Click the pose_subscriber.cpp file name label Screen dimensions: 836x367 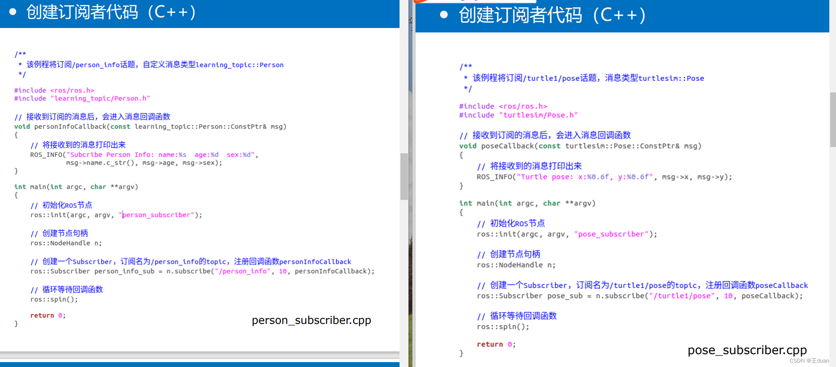coord(747,350)
